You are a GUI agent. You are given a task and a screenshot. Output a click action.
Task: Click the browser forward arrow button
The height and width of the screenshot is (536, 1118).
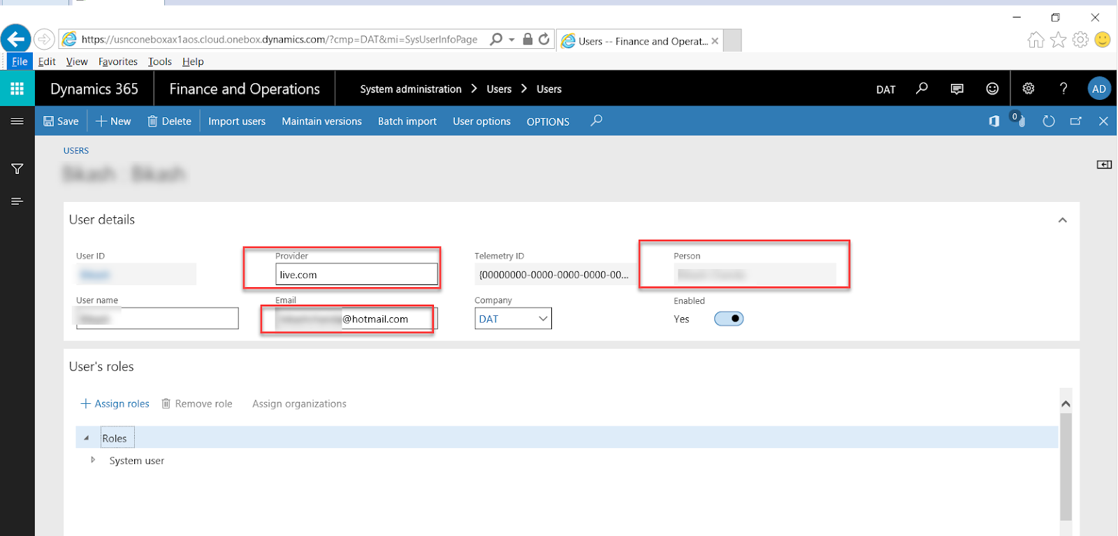[x=44, y=39]
